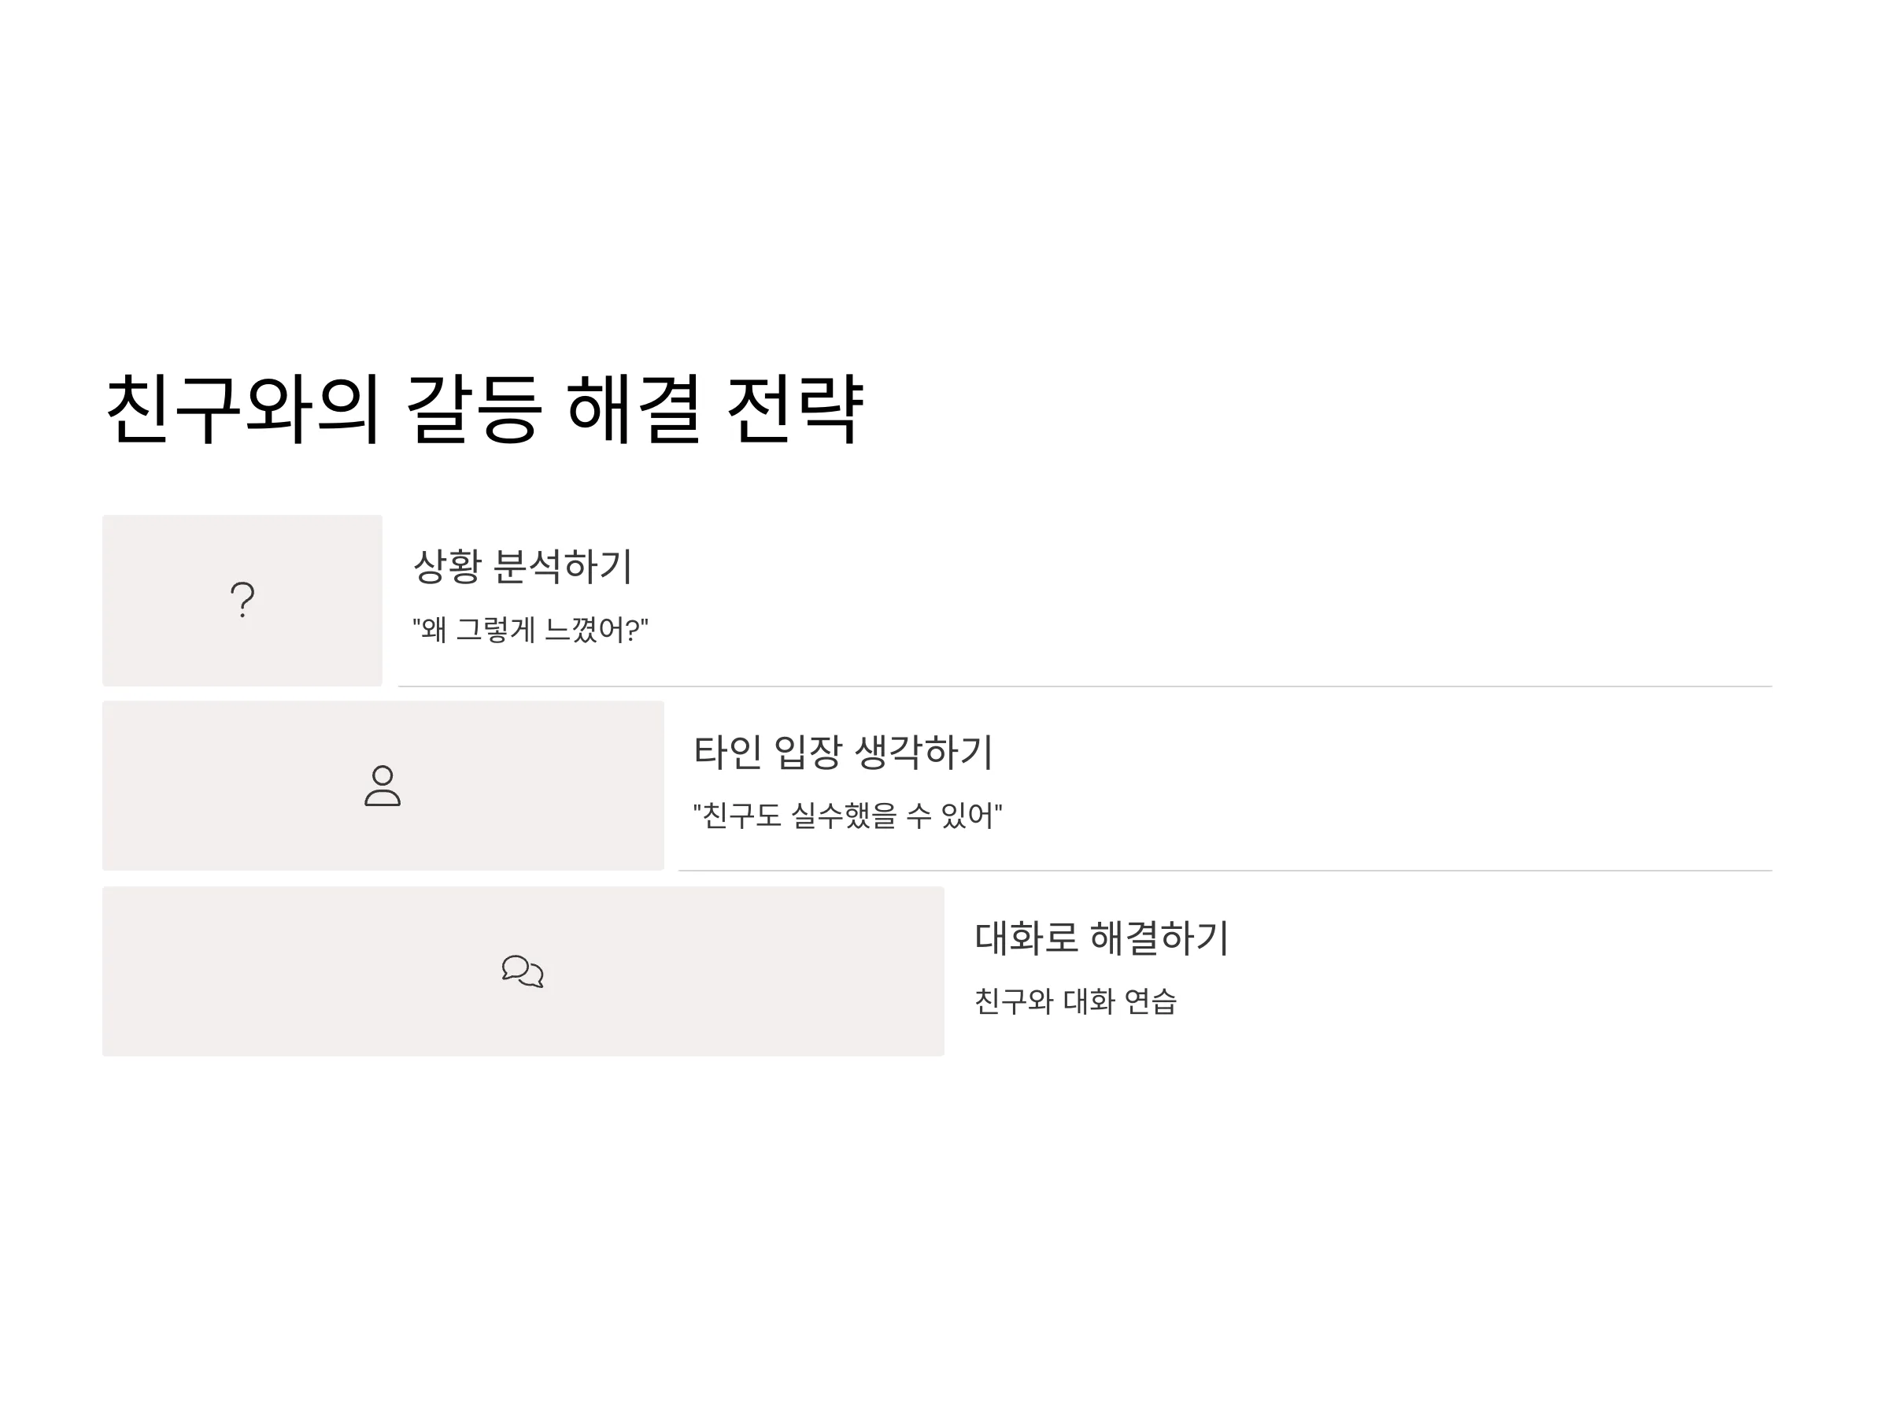Select the gray box behind question mark
Screen dimensions: 1889x1417
tap(242, 601)
